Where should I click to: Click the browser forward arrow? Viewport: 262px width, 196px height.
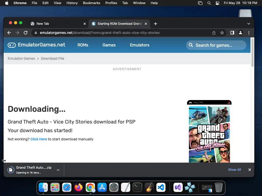(17, 33)
